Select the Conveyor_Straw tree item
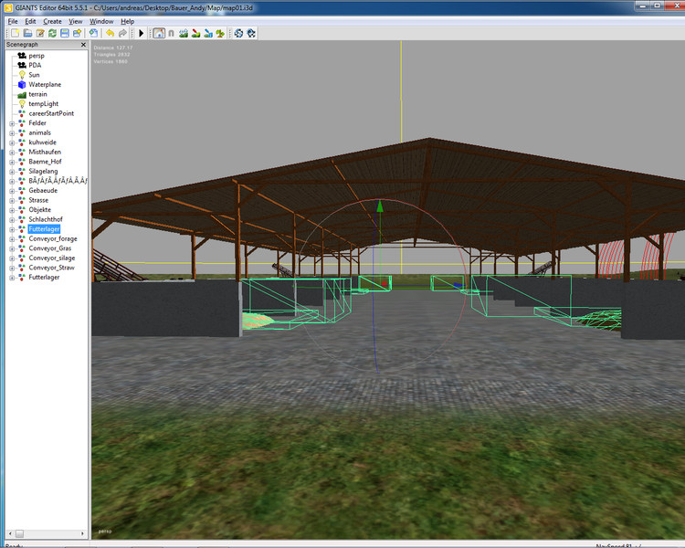Viewport: 685px width, 548px height. click(51, 268)
